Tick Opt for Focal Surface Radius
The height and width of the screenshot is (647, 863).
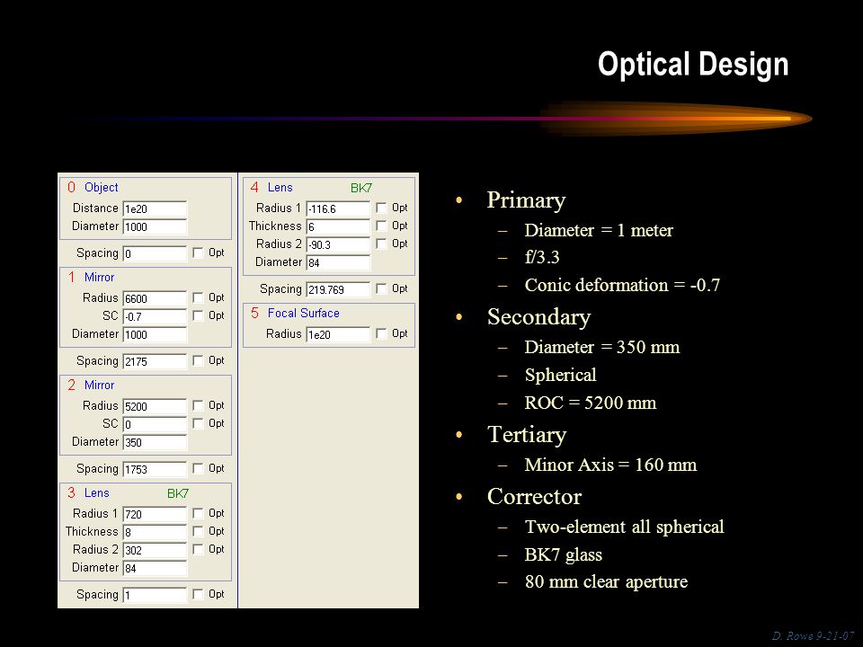[x=381, y=333]
